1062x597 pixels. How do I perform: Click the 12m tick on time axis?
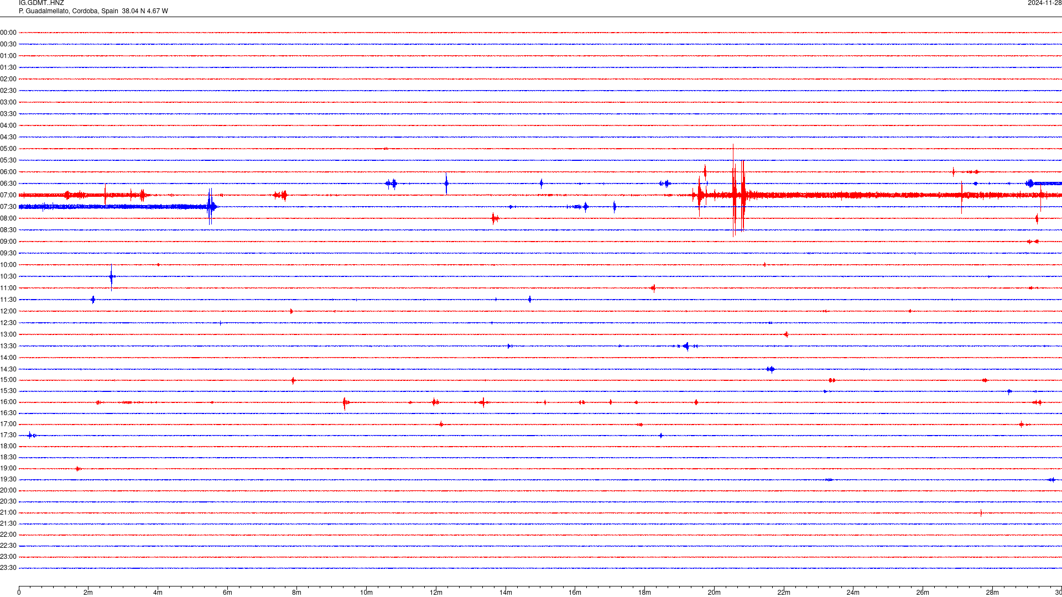point(436,593)
